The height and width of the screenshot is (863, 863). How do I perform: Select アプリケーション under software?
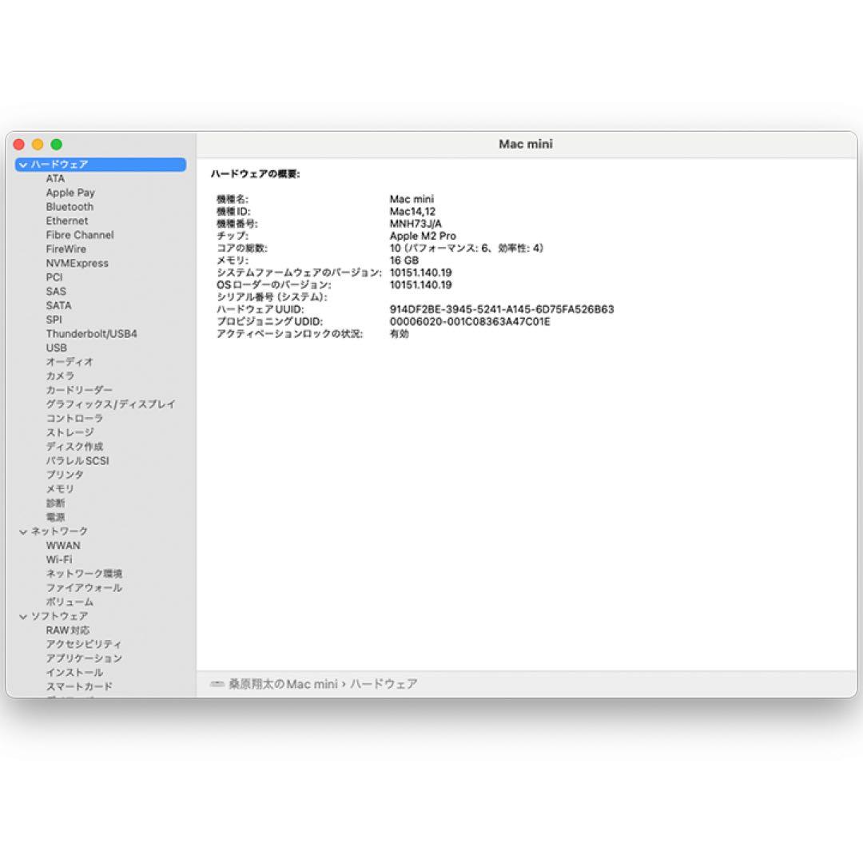84,658
